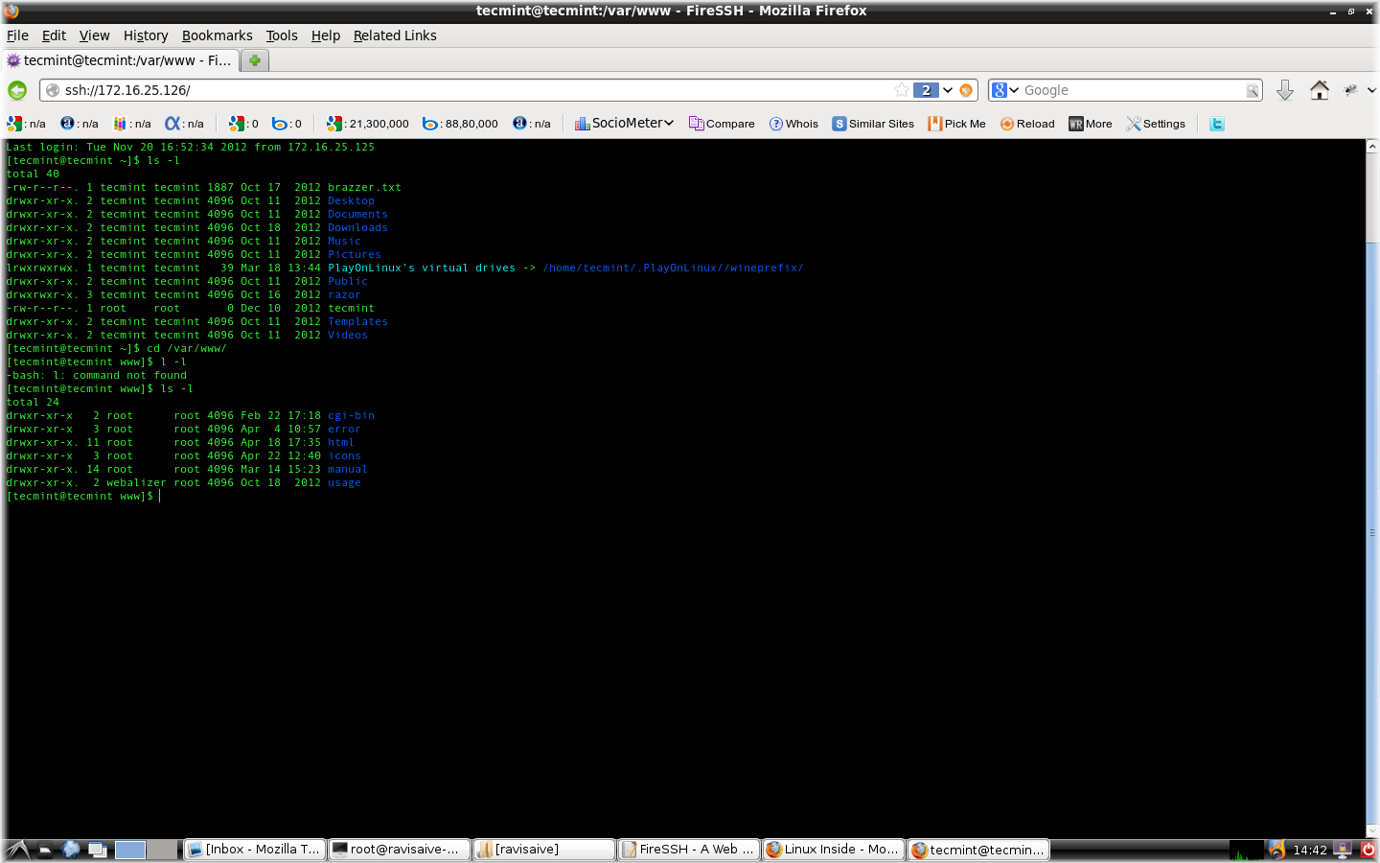Viewport: 1380px width, 863px height.
Task: Expand the dropdown beside the blue 2 badge
Action: tap(948, 90)
